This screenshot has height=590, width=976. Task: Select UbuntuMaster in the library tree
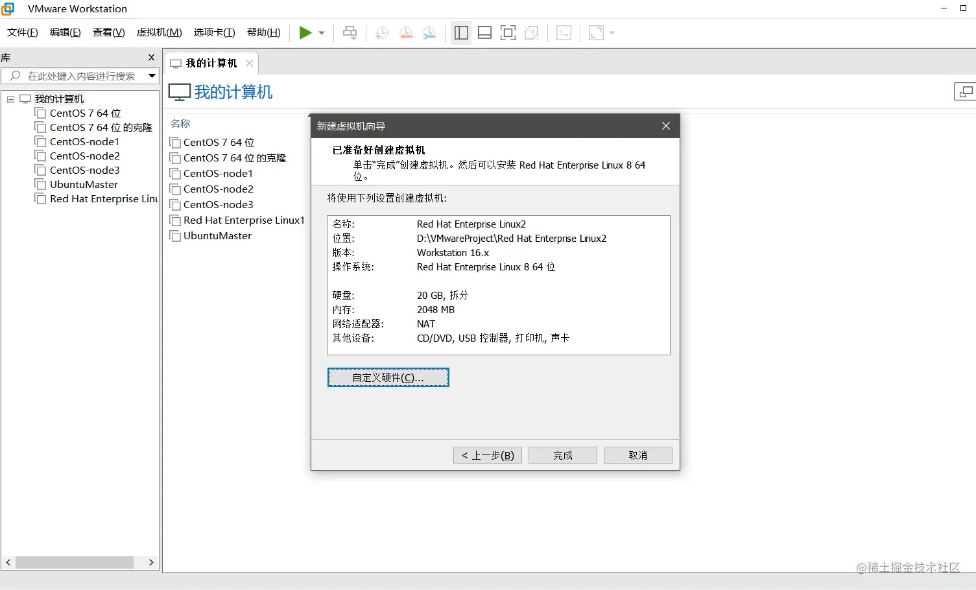pos(84,184)
